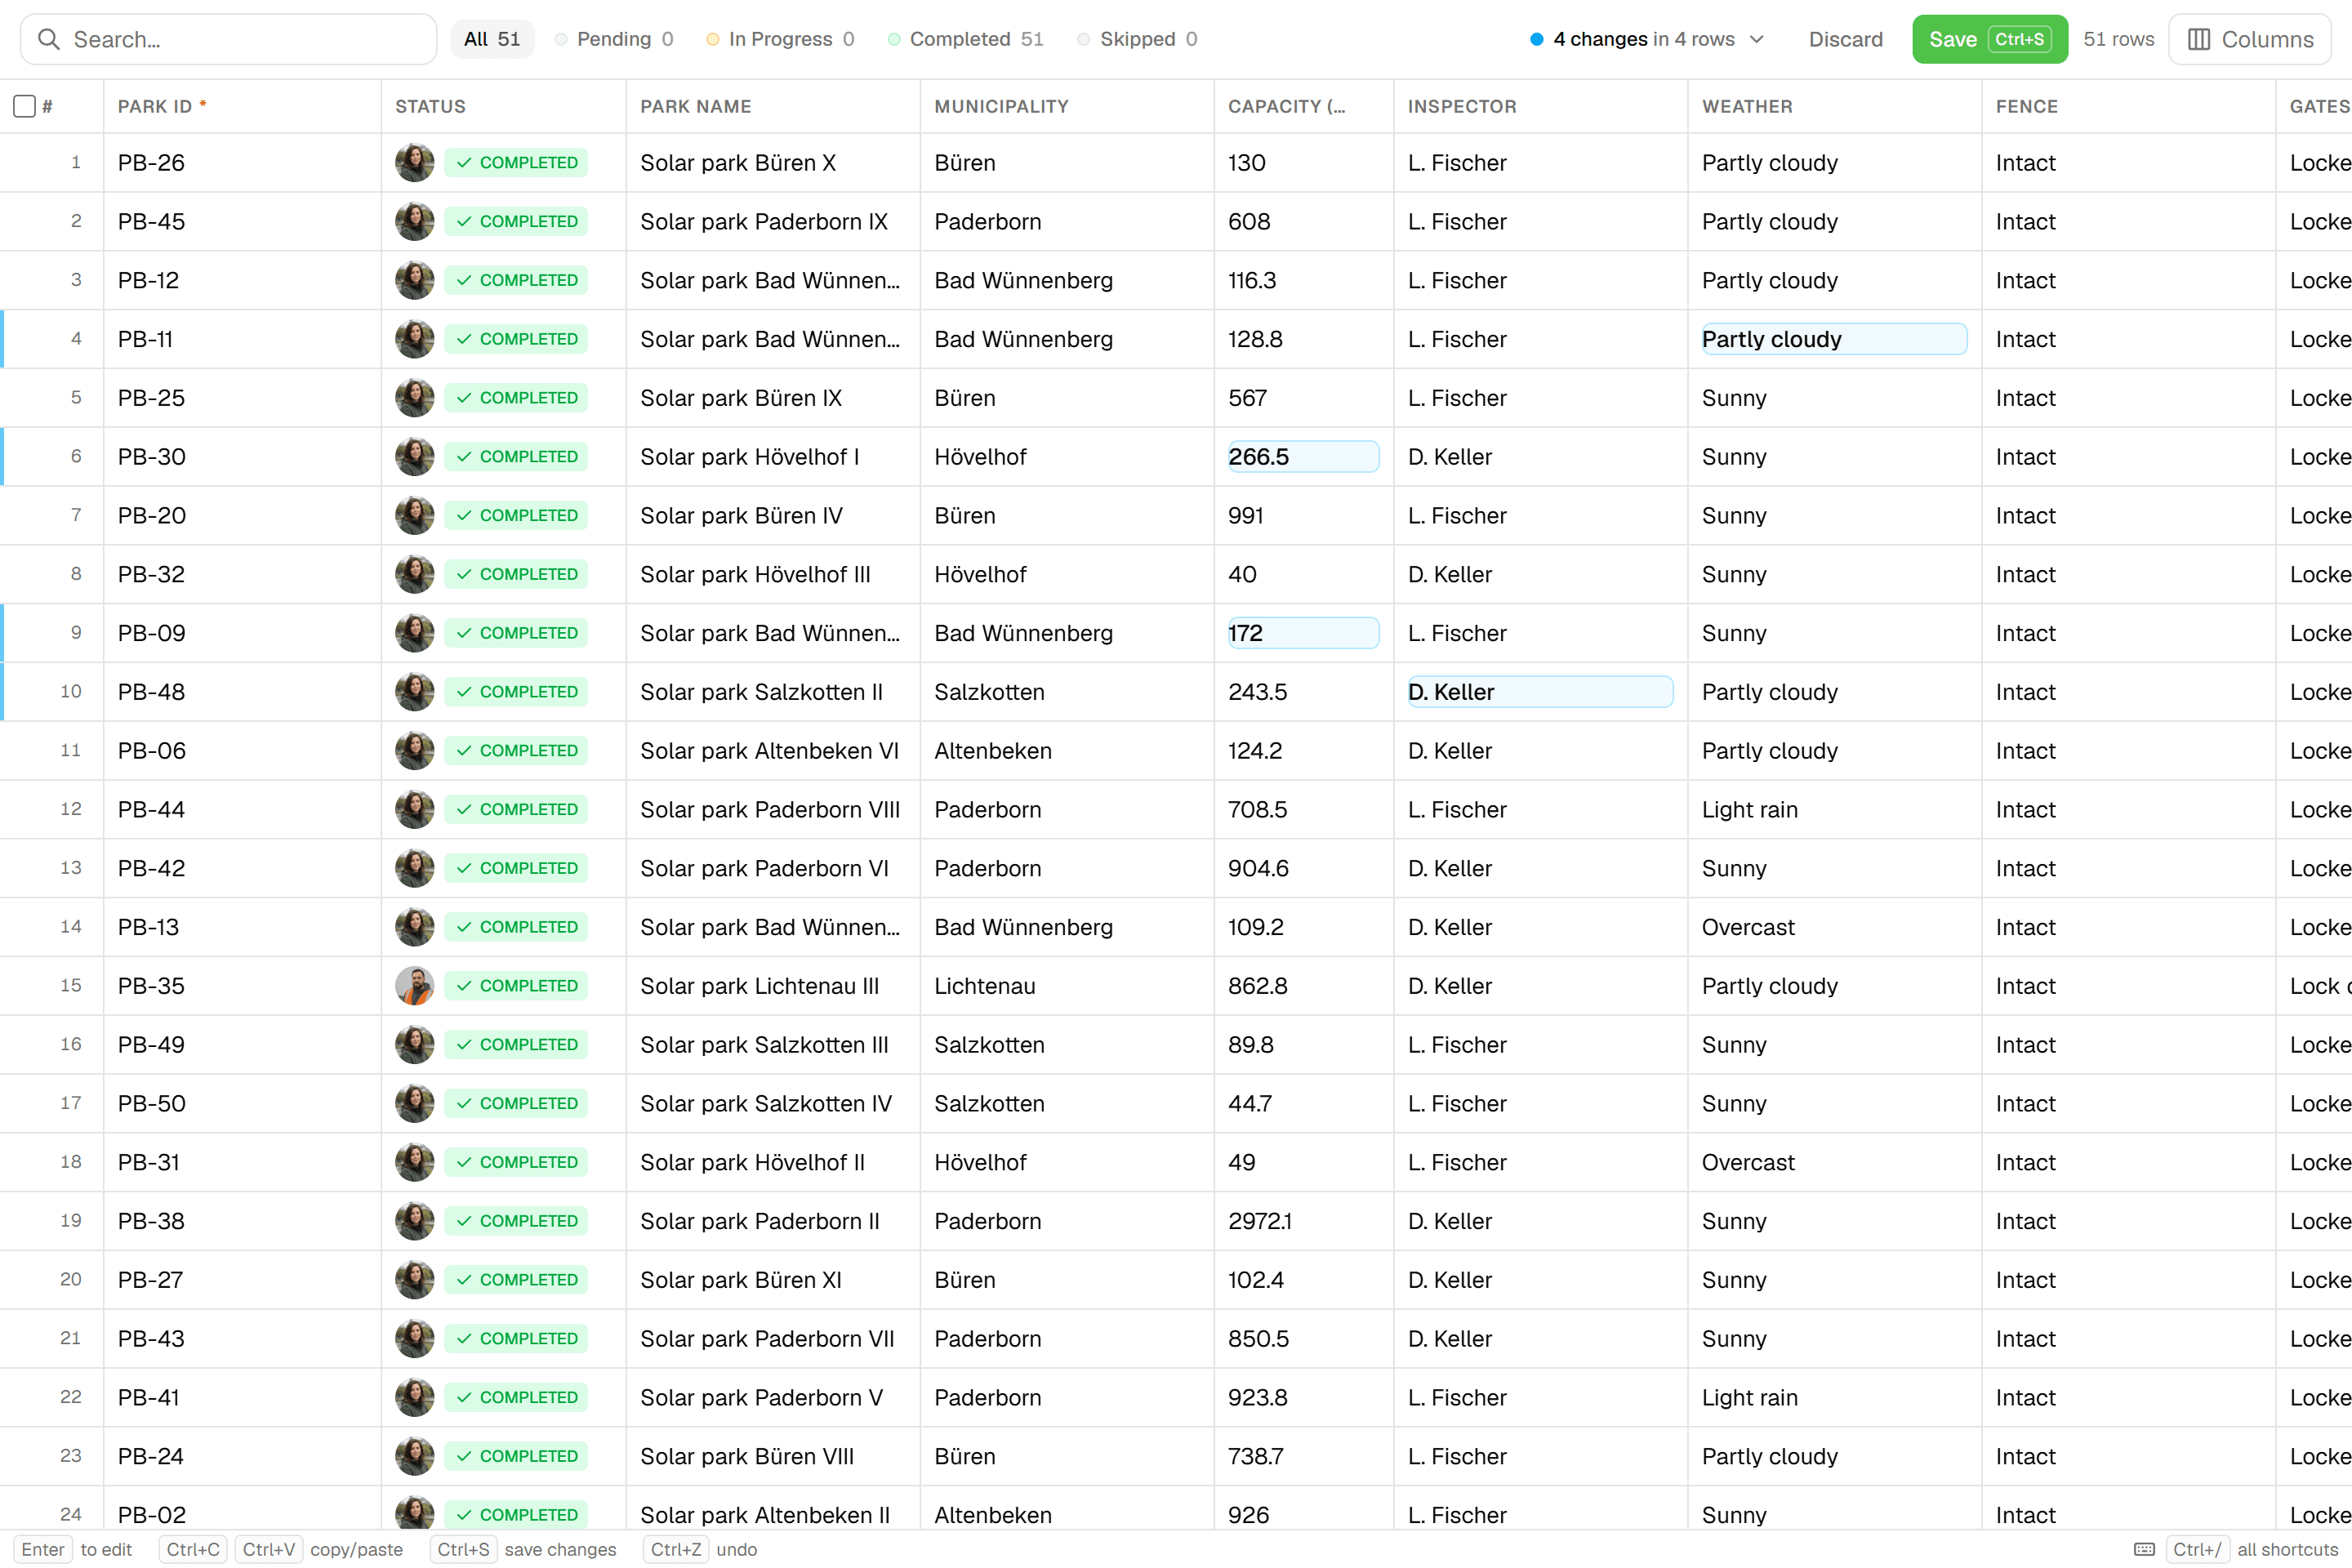This screenshot has width=2352, height=1568.
Task: Click the search magnifier icon
Action: (48, 39)
